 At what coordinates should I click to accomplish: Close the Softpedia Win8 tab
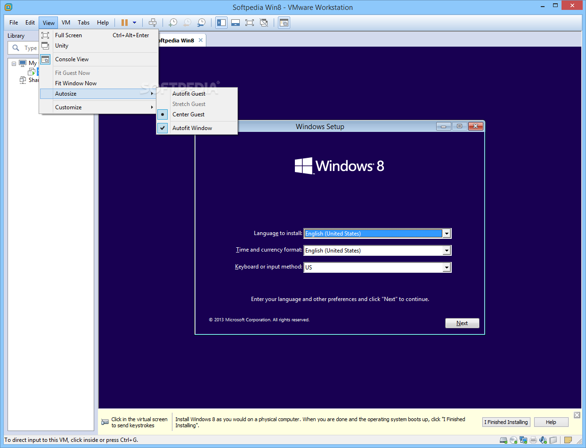pyautogui.click(x=201, y=41)
